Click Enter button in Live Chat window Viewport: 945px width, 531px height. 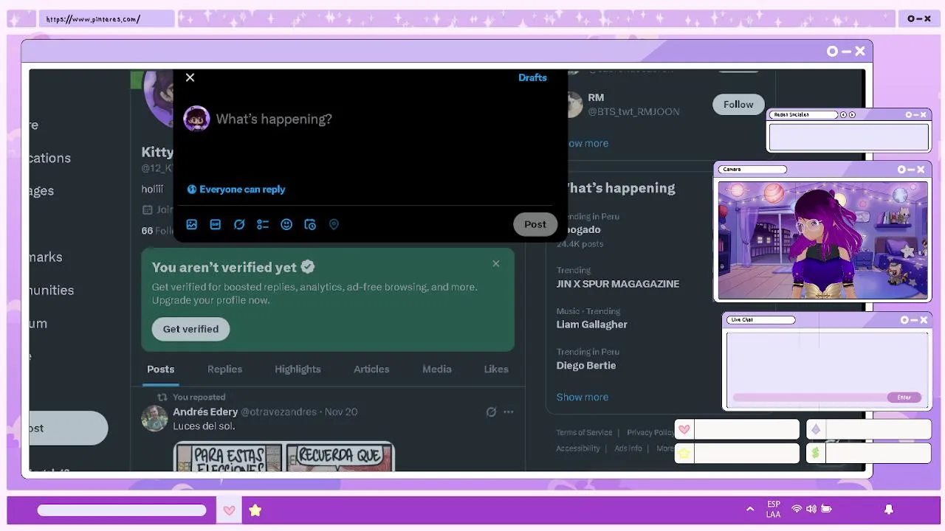click(x=904, y=397)
